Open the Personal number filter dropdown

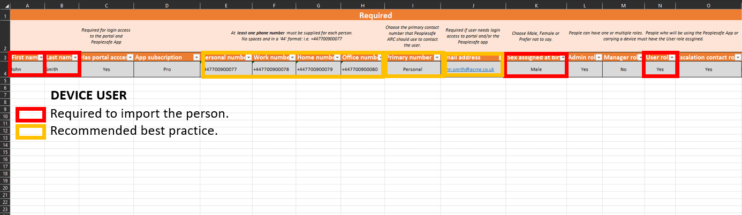(x=248, y=57)
